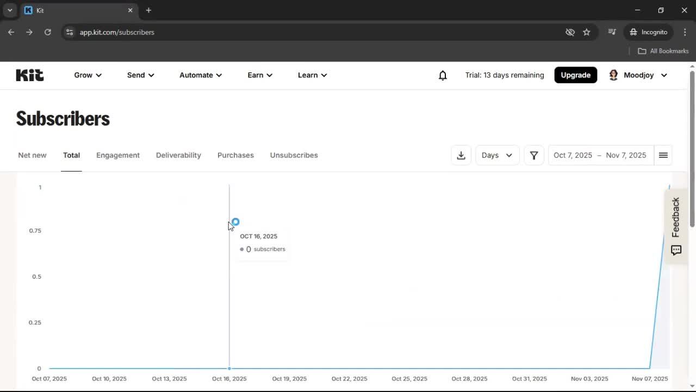Open the Days interval dropdown

pos(496,155)
